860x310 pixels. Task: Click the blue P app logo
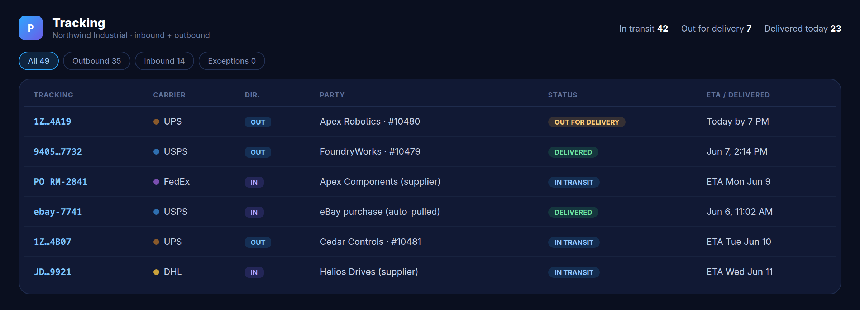[31, 28]
